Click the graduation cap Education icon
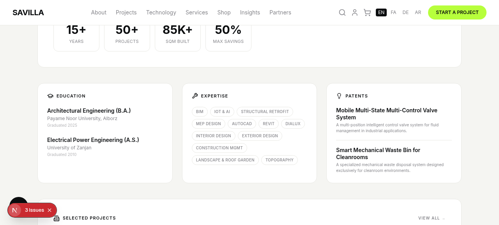 (x=50, y=96)
